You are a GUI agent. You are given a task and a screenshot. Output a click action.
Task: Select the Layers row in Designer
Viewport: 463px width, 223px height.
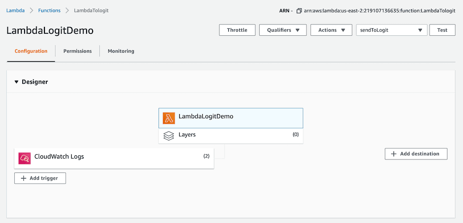(231, 135)
